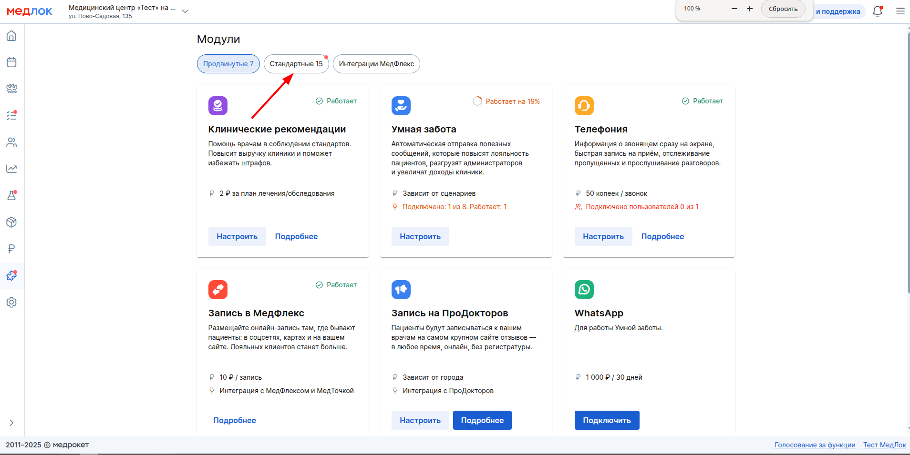The height and width of the screenshot is (455, 910).
Task: Open the ruble finance icon in sidebar
Action: [x=11, y=249]
